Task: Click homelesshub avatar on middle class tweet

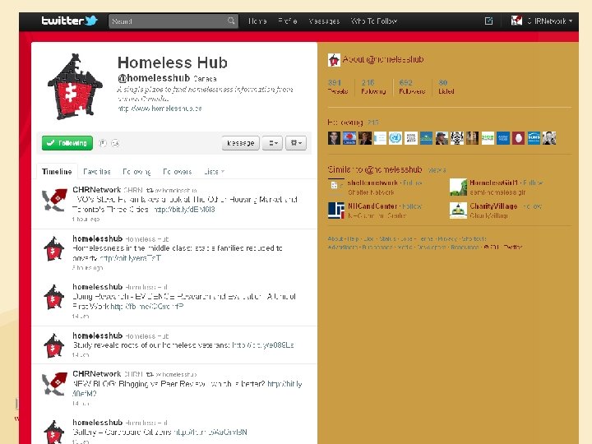Action: coord(54,249)
